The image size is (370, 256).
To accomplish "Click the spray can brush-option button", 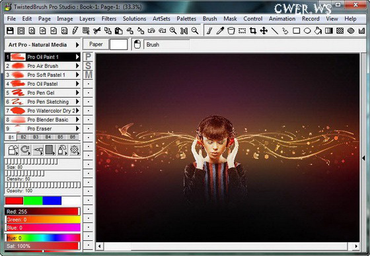I will [x=62, y=150].
